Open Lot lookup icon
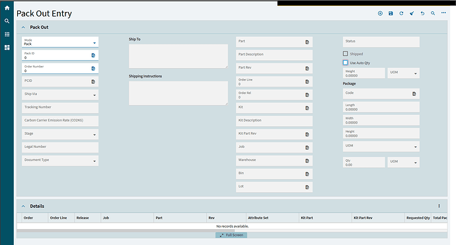Screen dimensions: 456x245 coord(307,187)
